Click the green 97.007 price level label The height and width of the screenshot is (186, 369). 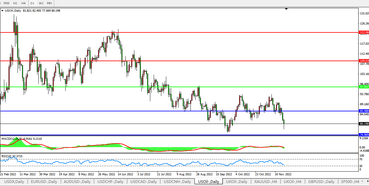(x=364, y=87)
